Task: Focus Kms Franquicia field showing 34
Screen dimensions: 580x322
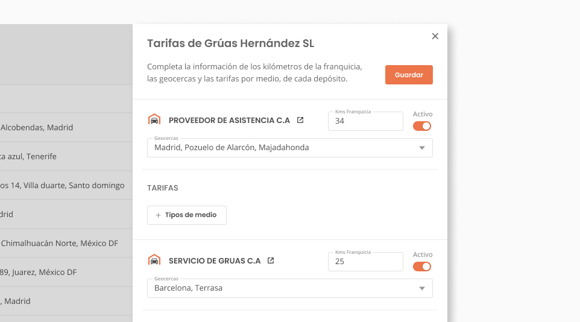Action: click(x=365, y=121)
